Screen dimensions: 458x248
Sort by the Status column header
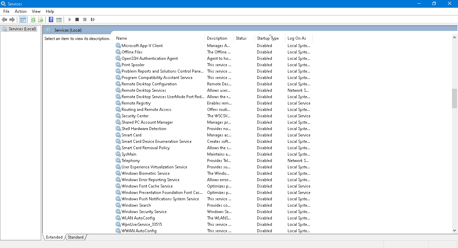(244, 38)
